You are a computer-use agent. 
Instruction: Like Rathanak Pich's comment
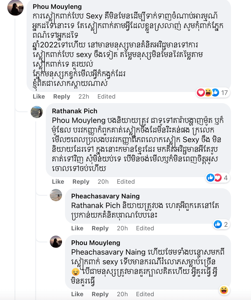[x=58, y=182]
